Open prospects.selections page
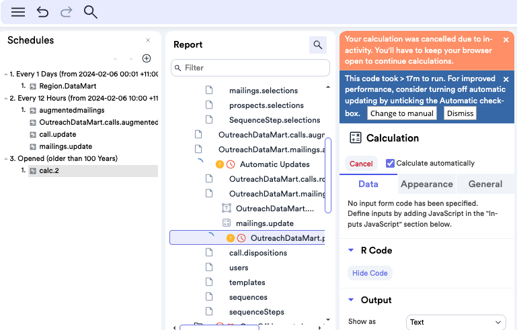 [x=266, y=105]
